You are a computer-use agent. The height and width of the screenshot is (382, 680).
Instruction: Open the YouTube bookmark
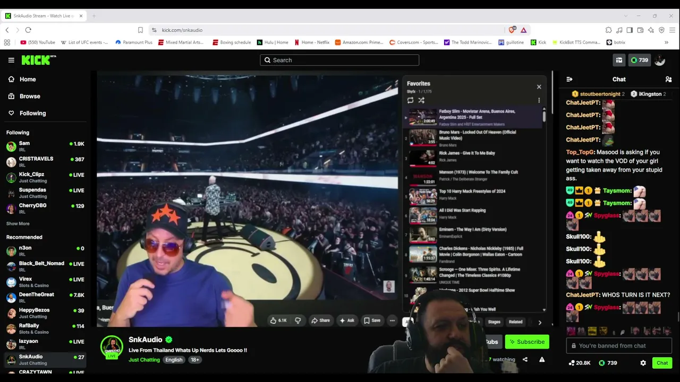(38, 42)
